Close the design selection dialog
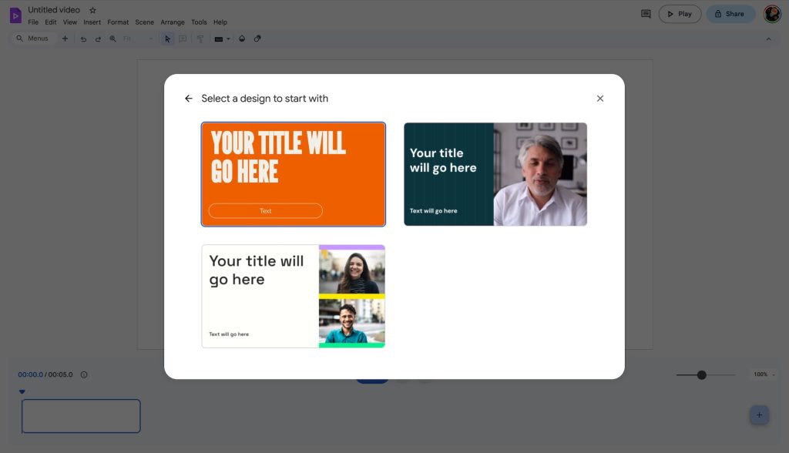The image size is (789, 453). point(600,99)
